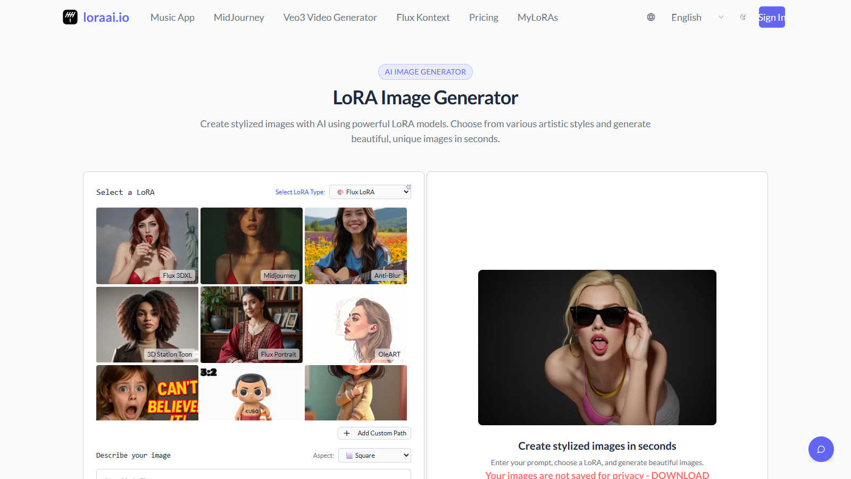Open the globe language icon
Viewport: 851px width, 479px height.
point(651,17)
